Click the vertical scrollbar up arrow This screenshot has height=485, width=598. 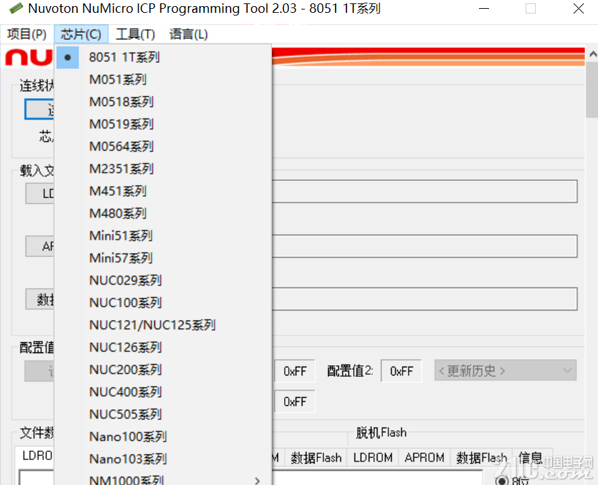pyautogui.click(x=593, y=54)
